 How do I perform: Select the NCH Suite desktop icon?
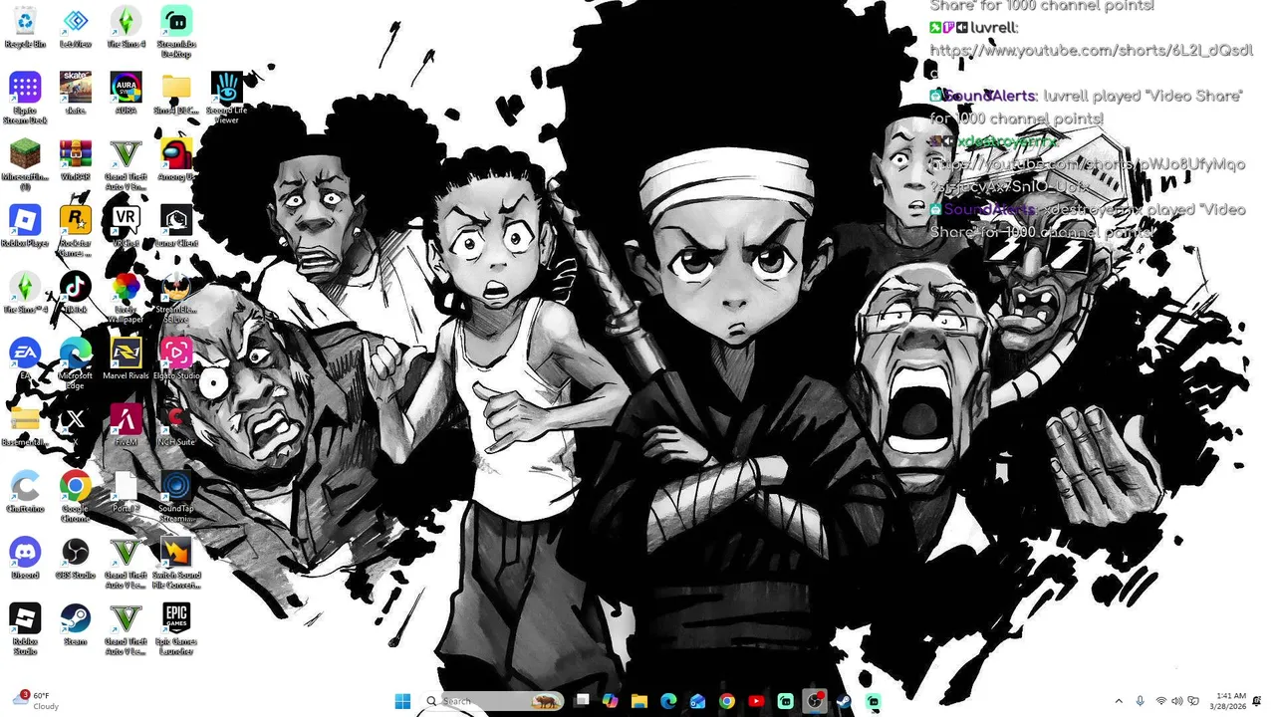(176, 424)
